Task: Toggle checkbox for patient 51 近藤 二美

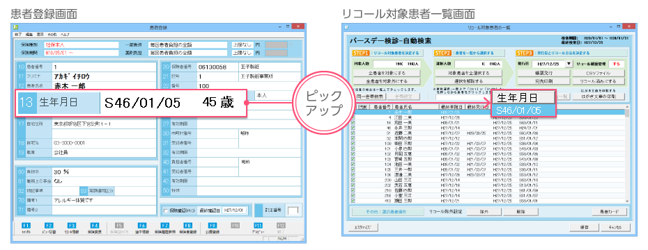Action: click(353, 133)
